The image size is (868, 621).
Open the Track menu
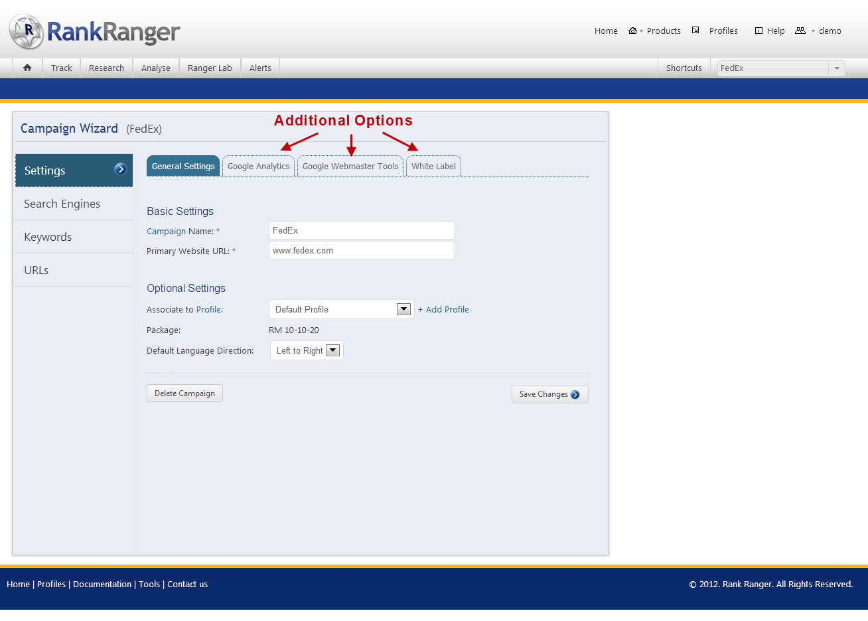point(62,68)
